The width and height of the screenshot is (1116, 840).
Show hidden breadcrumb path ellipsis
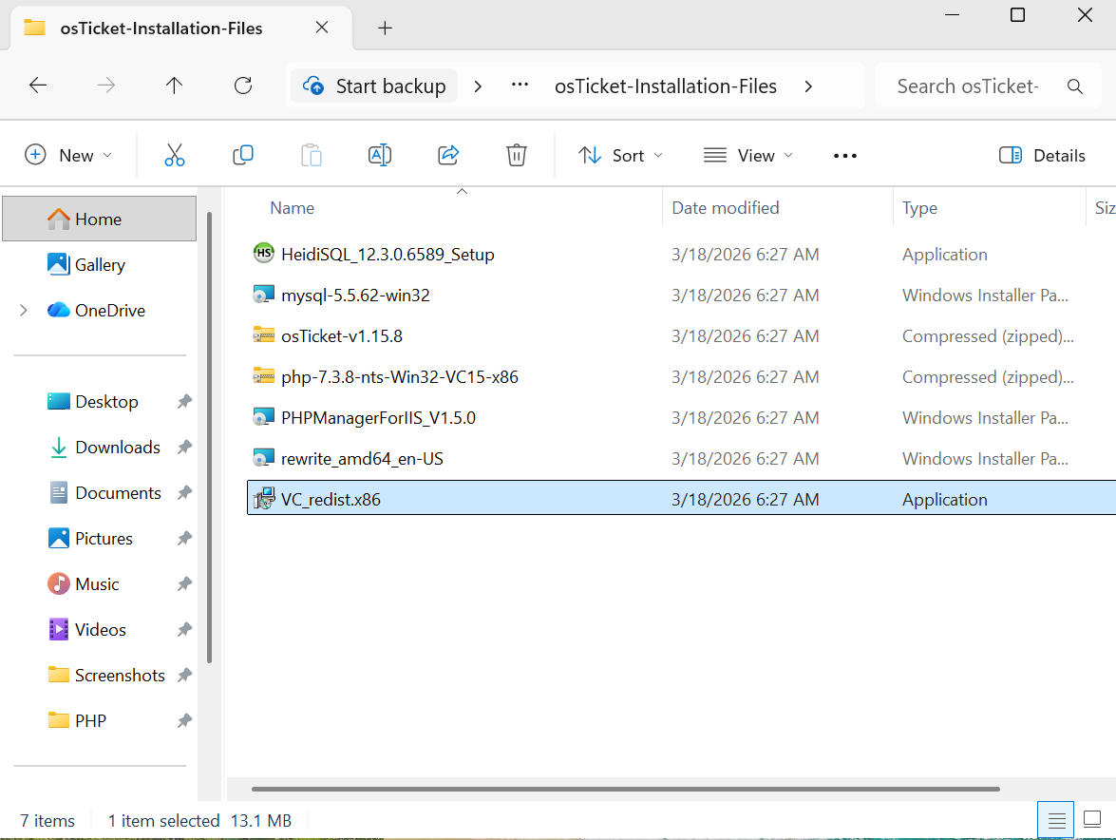(520, 85)
